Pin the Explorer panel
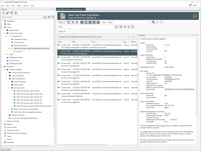Viewport: 201px width, 151px height. click(x=51, y=9)
